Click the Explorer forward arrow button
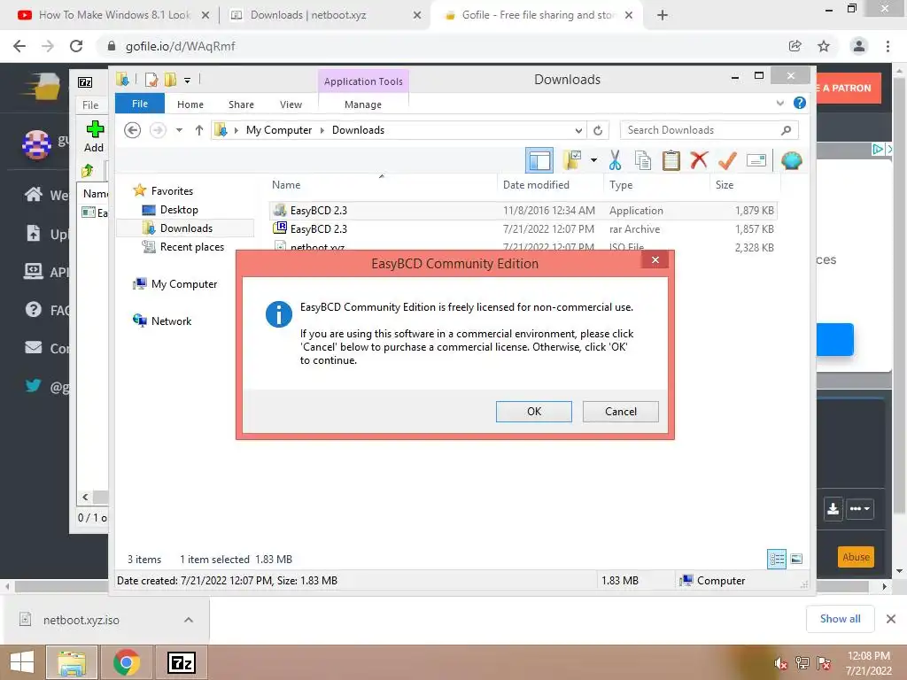The image size is (907, 680). coord(158,130)
